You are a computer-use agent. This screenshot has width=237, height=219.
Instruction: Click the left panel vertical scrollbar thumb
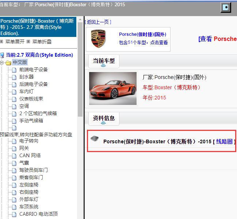[x=80, y=69]
